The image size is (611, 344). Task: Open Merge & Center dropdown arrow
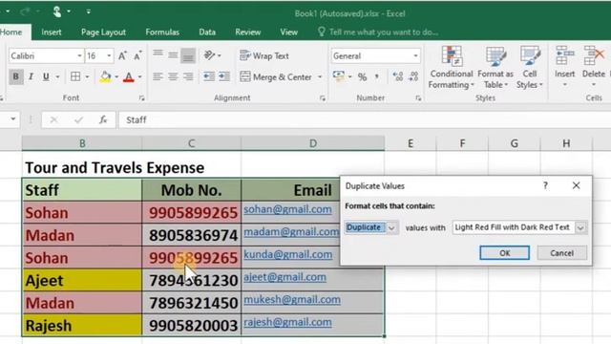coord(320,76)
